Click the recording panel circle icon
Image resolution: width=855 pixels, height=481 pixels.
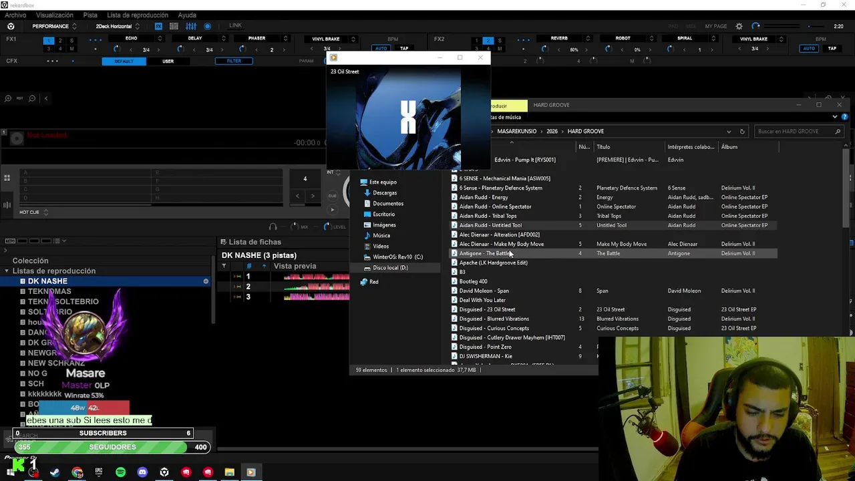pyautogui.click(x=207, y=26)
